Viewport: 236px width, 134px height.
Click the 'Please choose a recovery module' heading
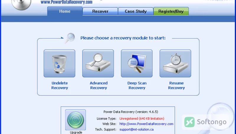tap(123, 38)
